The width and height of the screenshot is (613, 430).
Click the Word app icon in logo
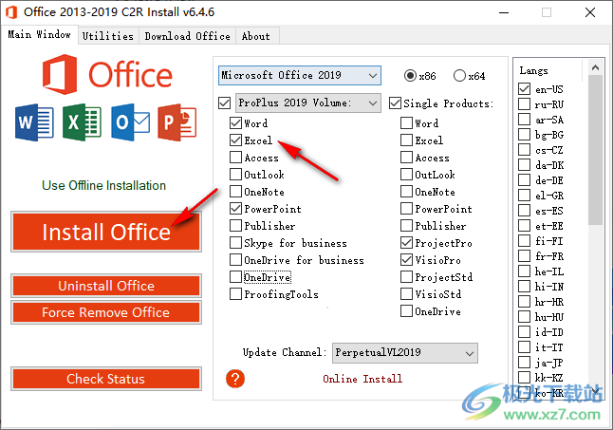[34, 122]
